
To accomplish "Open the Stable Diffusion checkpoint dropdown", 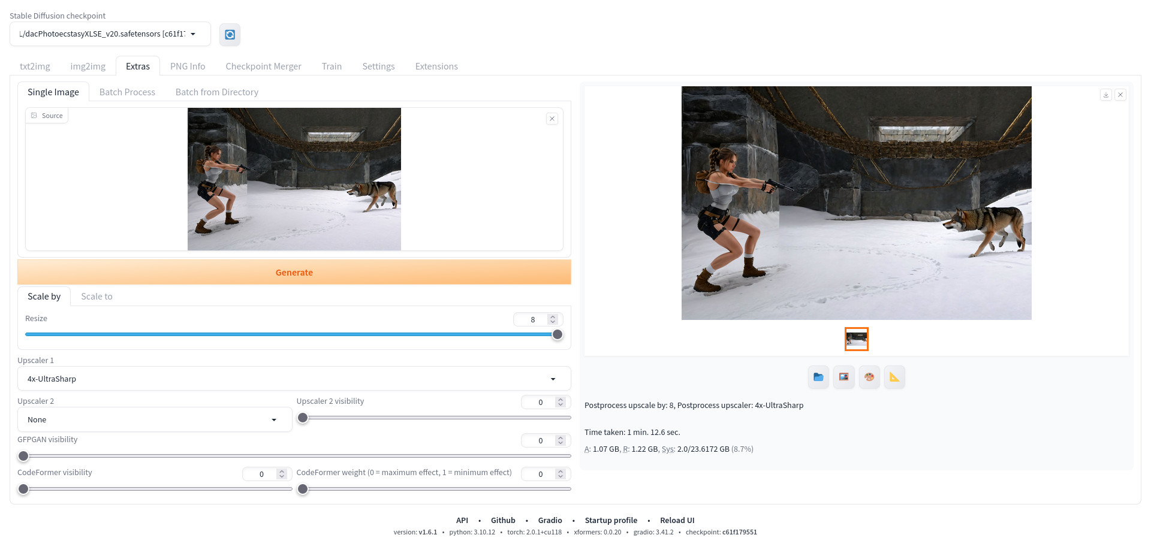I will pyautogui.click(x=110, y=34).
